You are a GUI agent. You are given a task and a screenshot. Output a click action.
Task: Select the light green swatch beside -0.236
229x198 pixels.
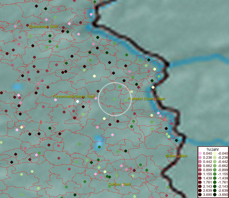coord(215,157)
